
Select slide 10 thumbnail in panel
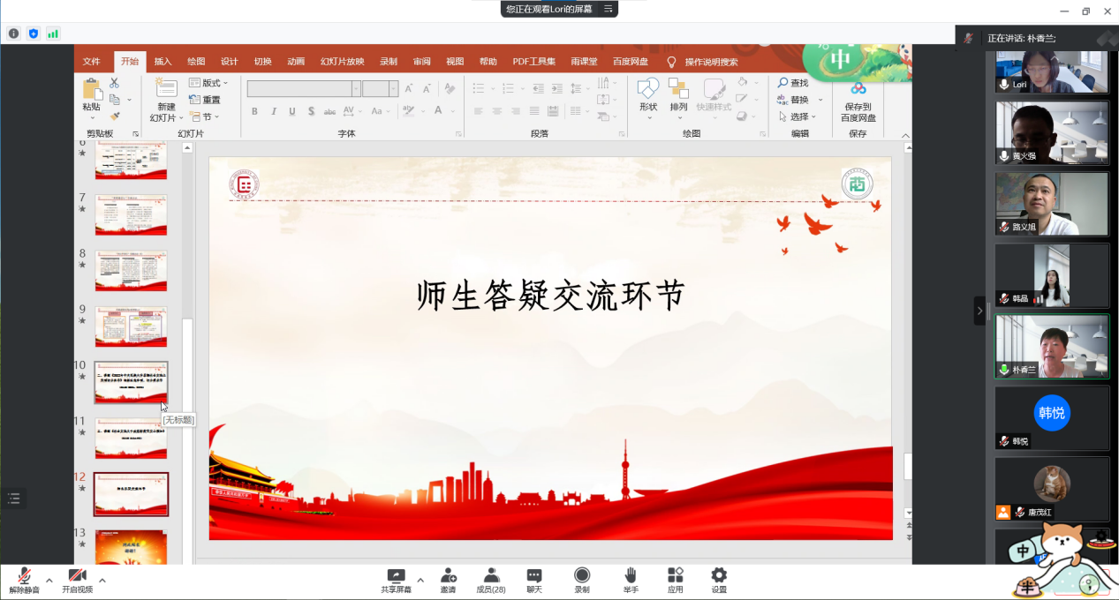[131, 382]
